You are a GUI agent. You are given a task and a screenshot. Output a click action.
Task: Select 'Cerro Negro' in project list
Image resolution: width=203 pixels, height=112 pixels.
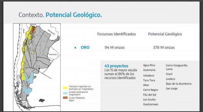click(151, 90)
